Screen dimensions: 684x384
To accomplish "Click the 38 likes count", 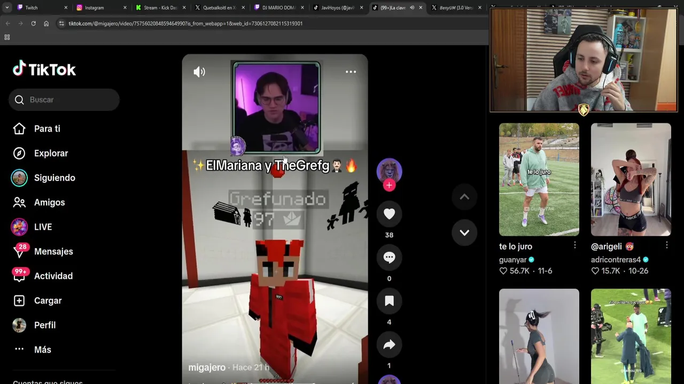I will pos(389,235).
